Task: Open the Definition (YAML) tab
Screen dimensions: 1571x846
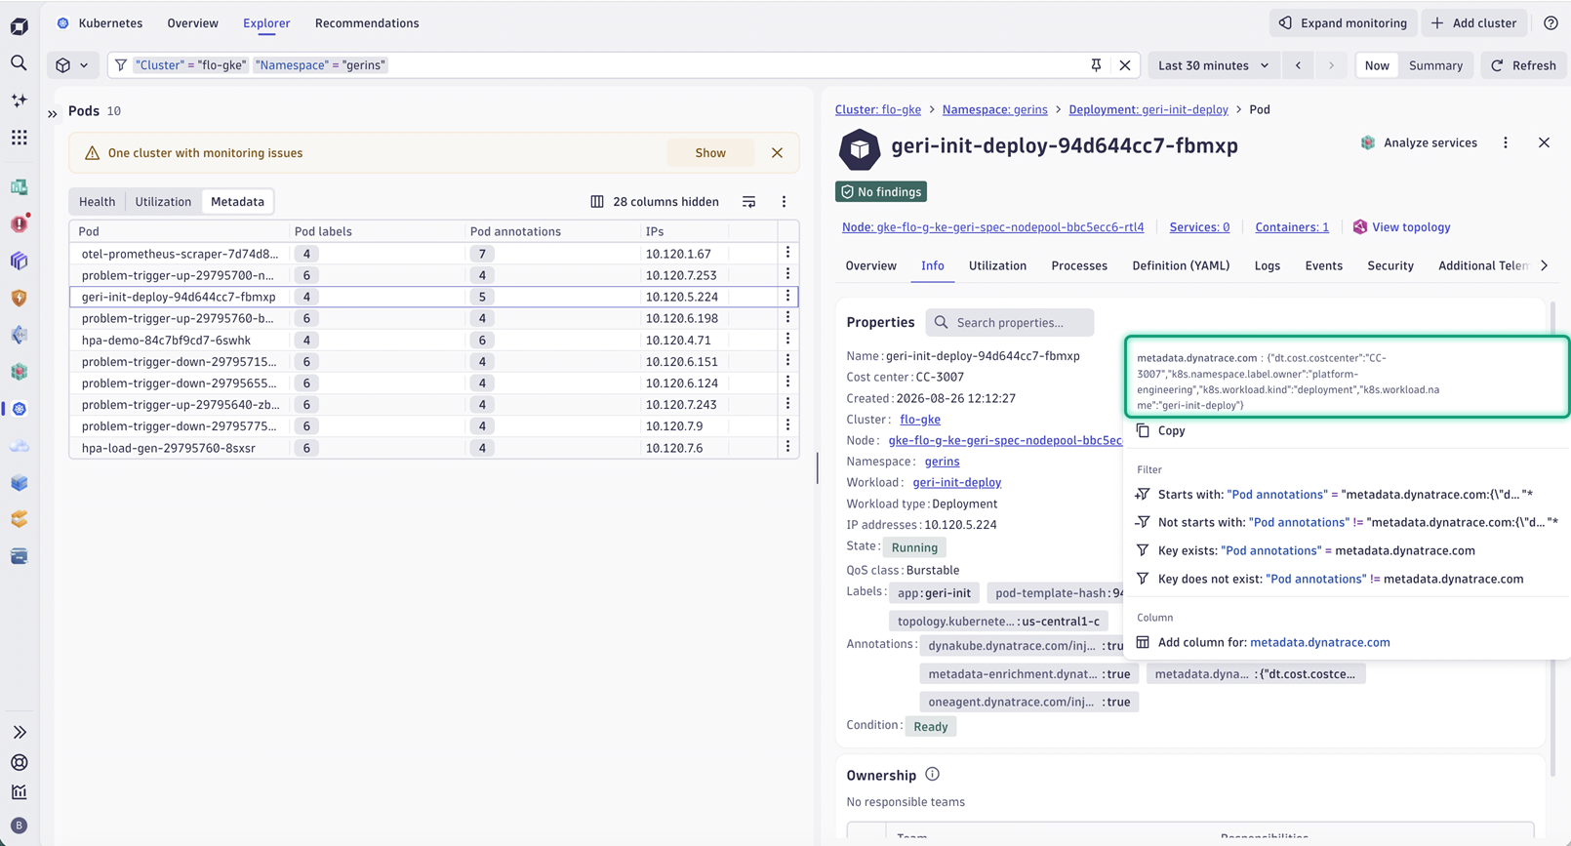Action: 1181,265
